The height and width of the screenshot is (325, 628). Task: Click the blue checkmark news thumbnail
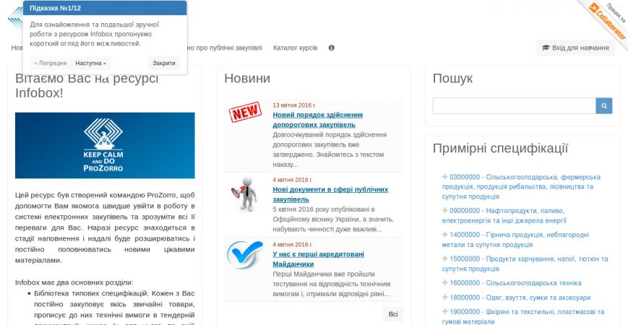[x=245, y=254]
